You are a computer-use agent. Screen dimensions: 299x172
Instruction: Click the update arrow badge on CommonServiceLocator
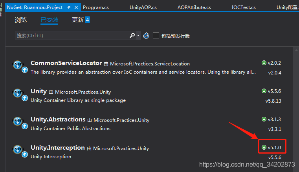(25, 70)
